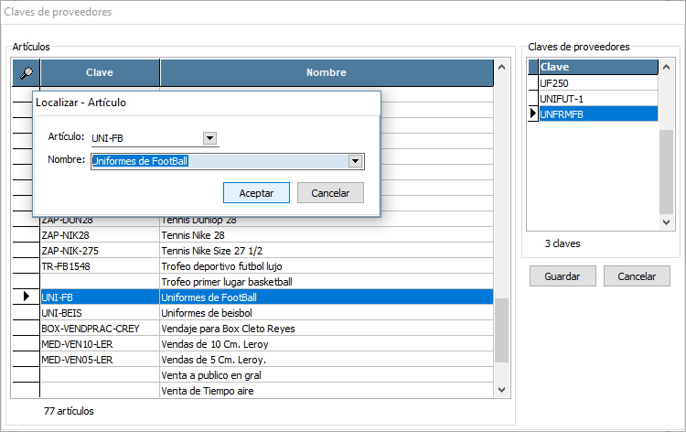Open the Artículo dropdown list

[209, 138]
